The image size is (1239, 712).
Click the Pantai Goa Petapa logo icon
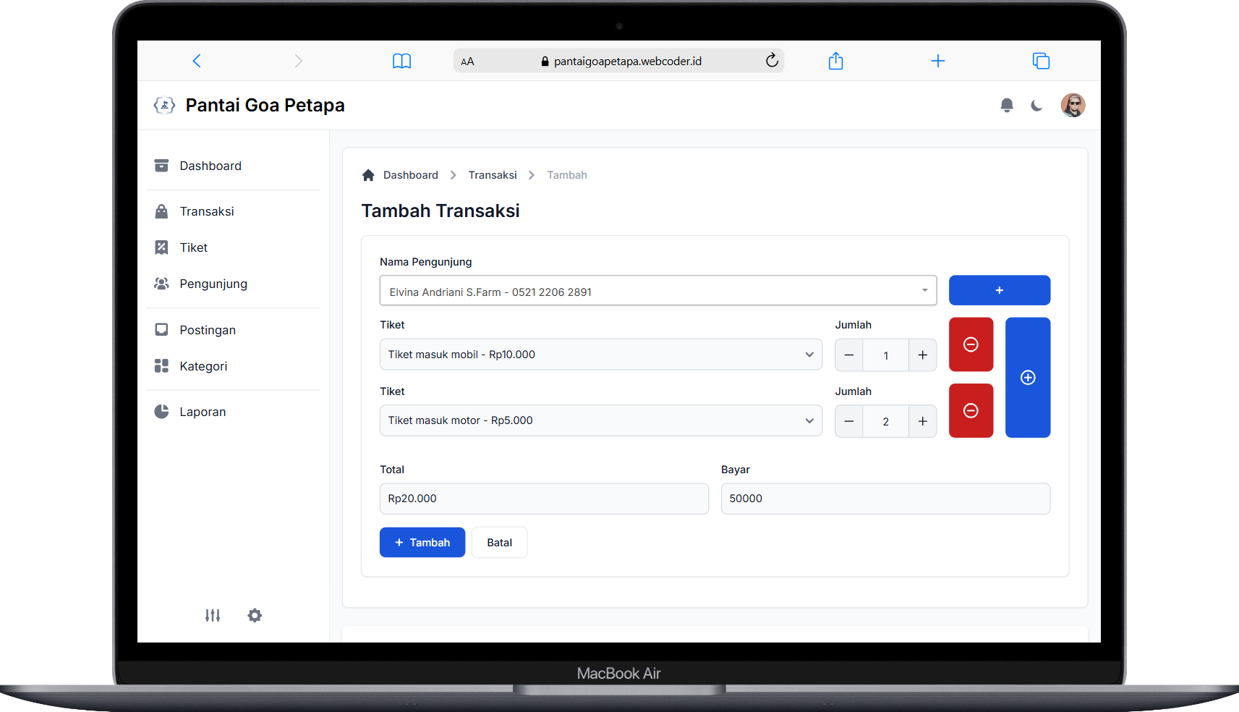(164, 105)
